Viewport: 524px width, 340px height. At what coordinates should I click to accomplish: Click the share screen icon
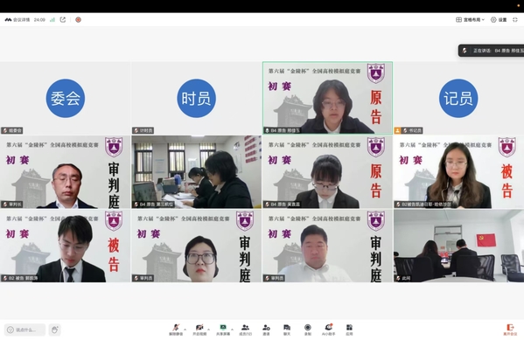[223, 330]
